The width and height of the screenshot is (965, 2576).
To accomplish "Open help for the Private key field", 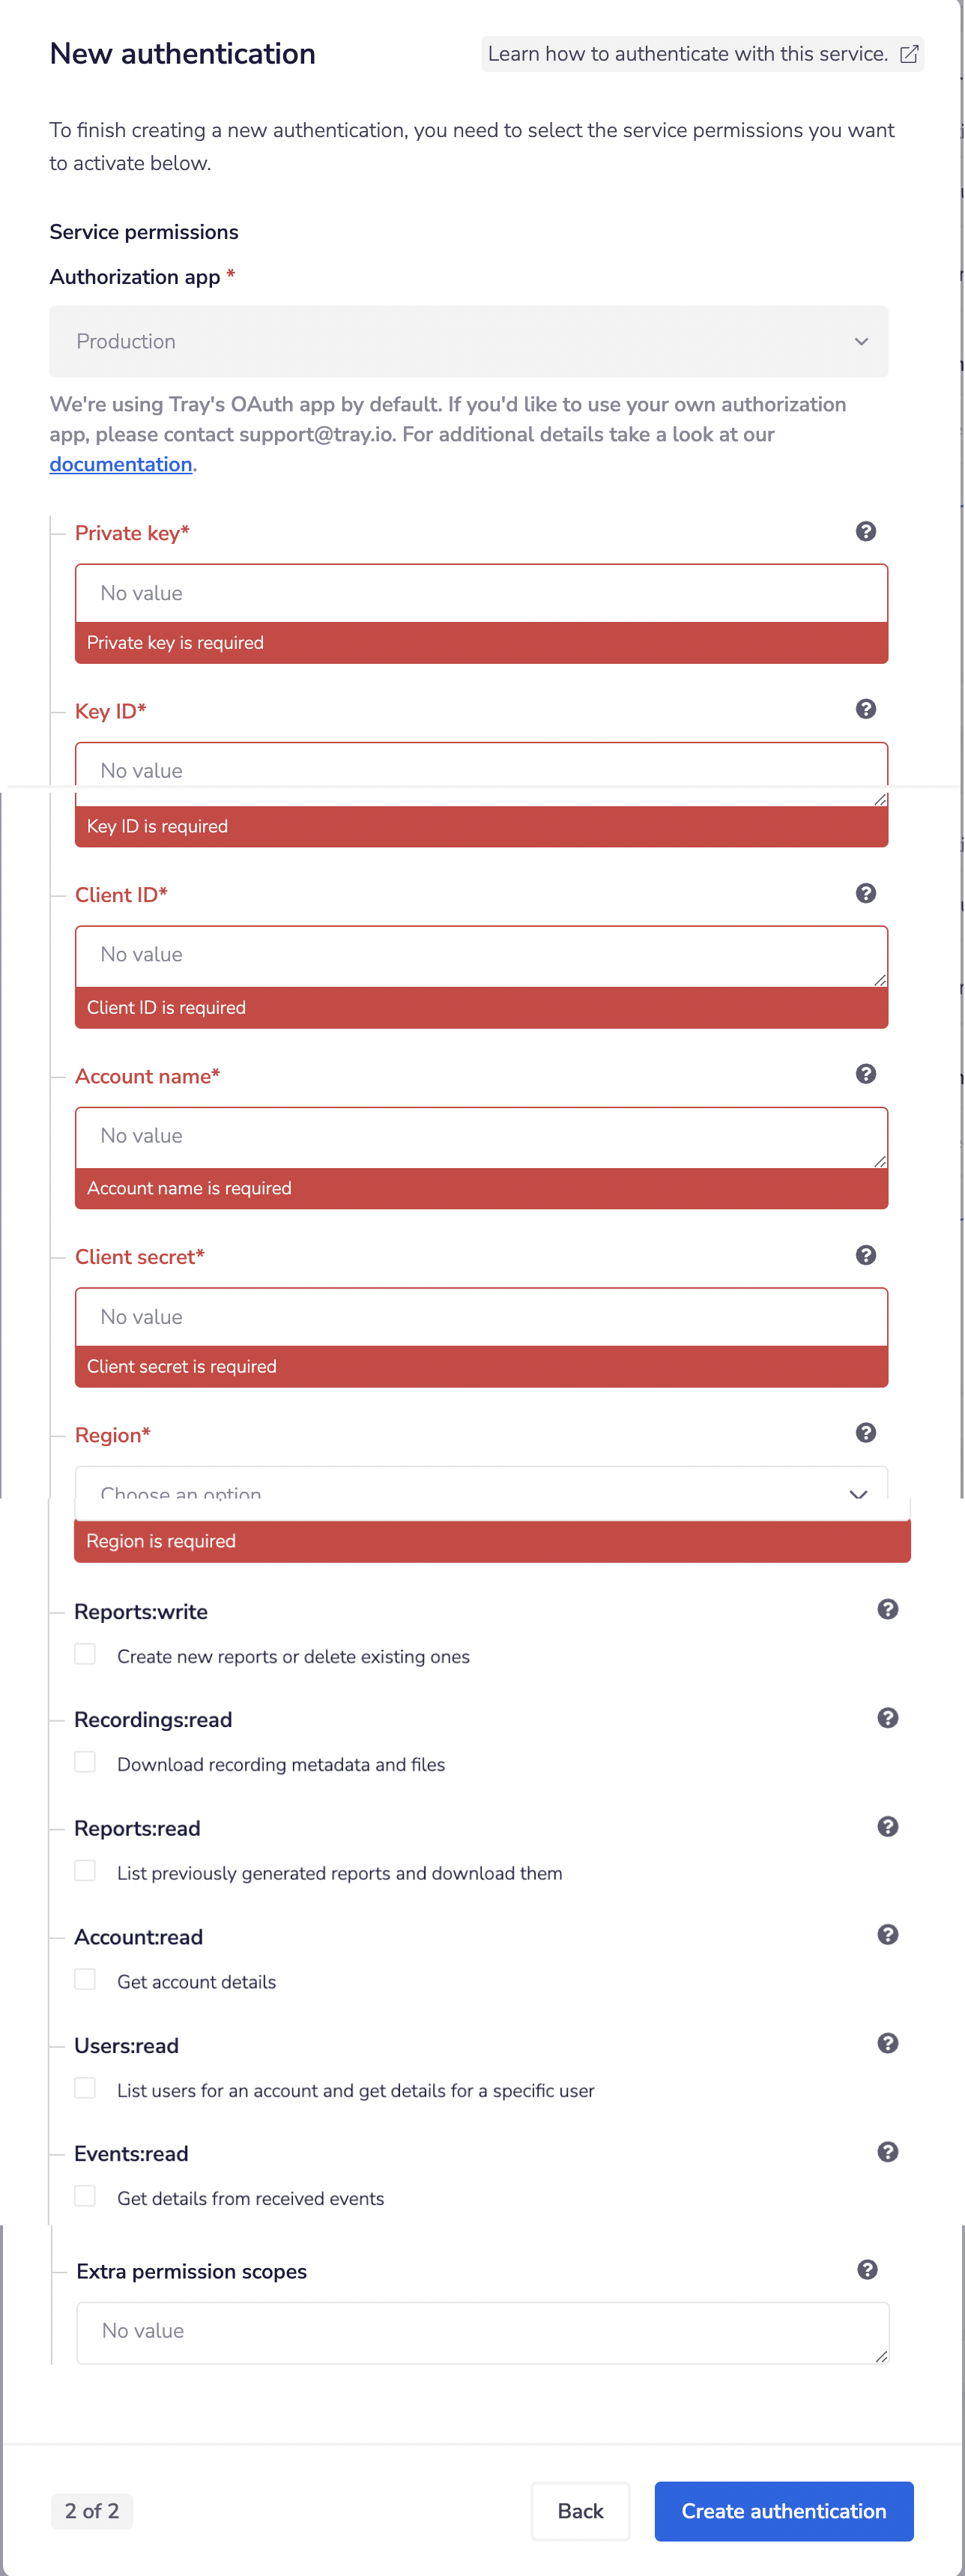I will pos(866,531).
